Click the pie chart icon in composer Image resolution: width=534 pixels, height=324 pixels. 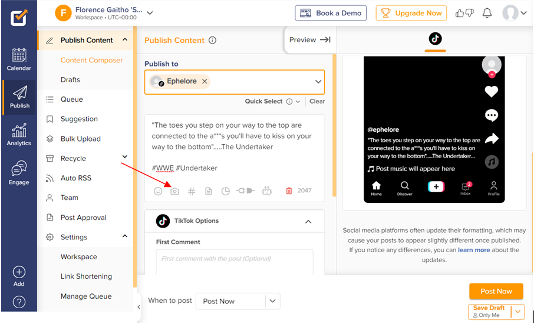[x=226, y=191]
